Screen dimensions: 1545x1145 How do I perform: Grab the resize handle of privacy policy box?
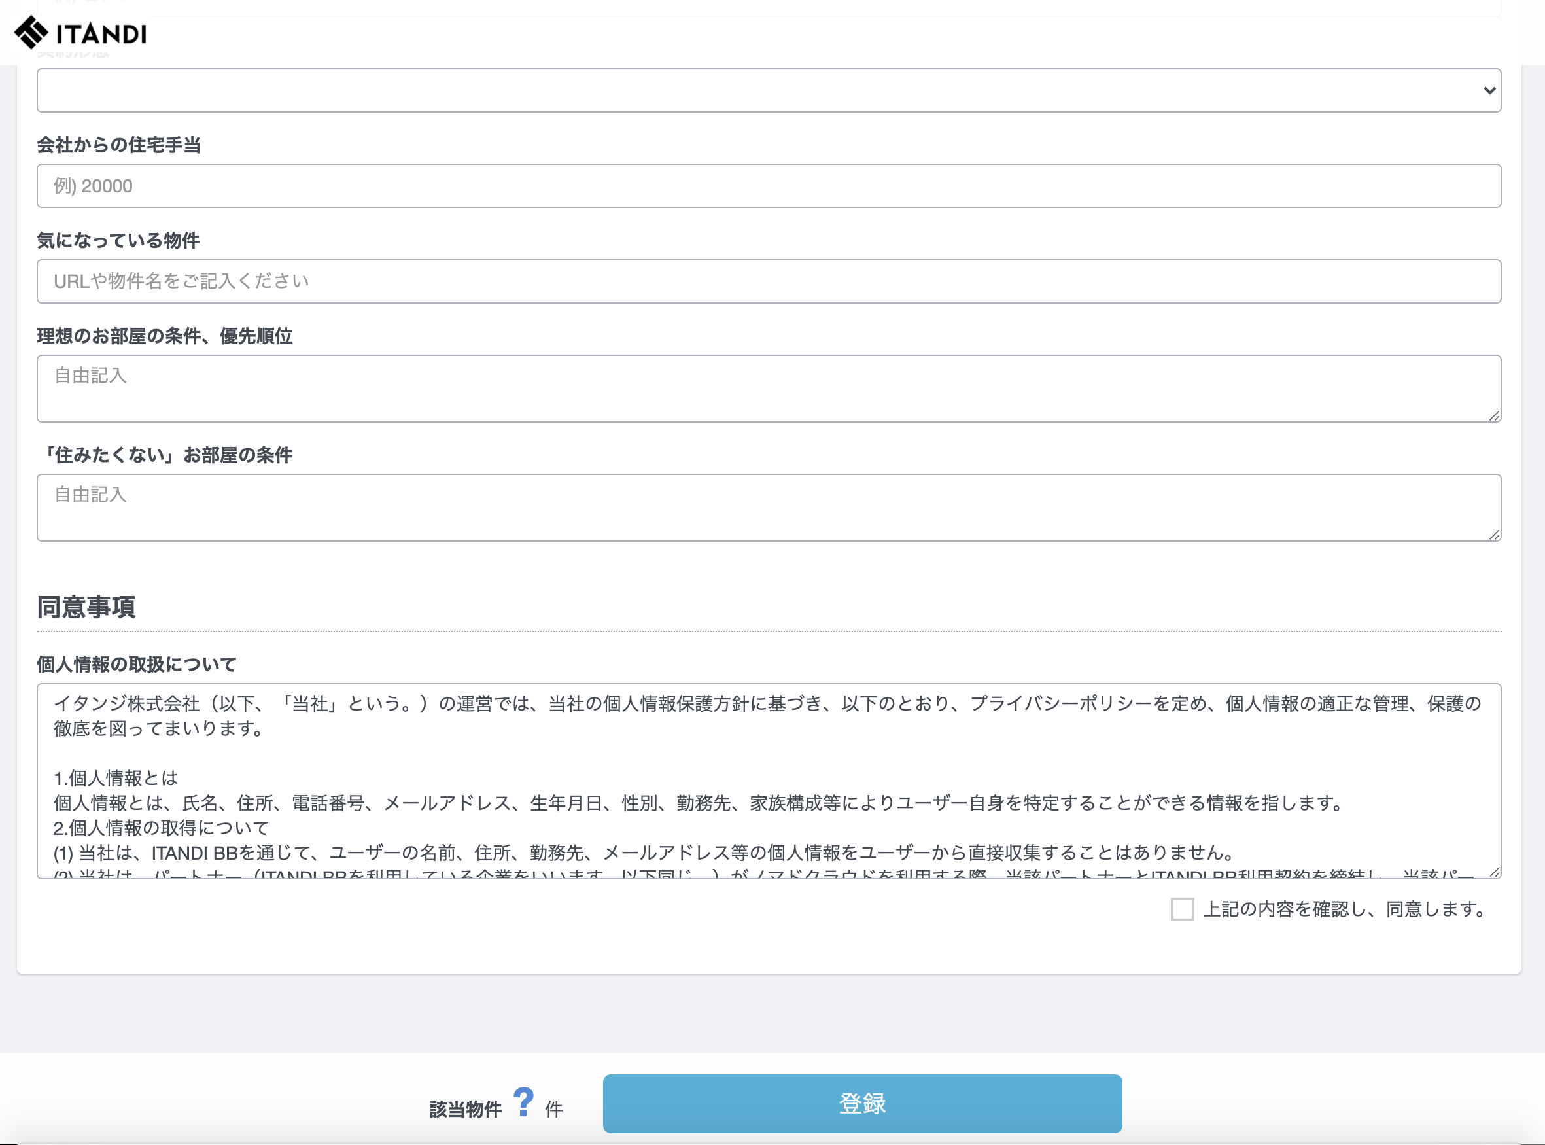(1495, 872)
